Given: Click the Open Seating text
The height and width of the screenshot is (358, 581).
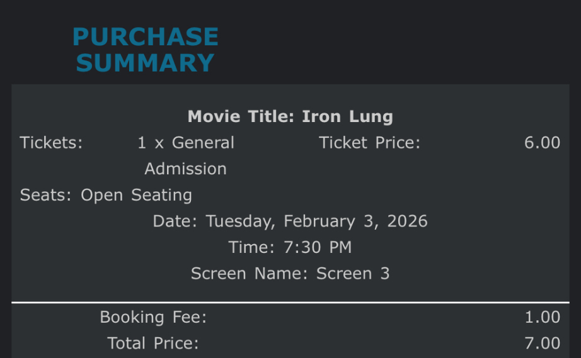Looking at the screenshot, I should 136,195.
